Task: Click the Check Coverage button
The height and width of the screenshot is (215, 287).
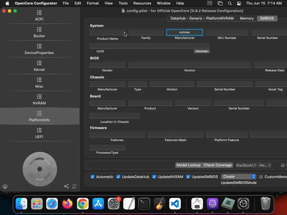Action: point(217,165)
